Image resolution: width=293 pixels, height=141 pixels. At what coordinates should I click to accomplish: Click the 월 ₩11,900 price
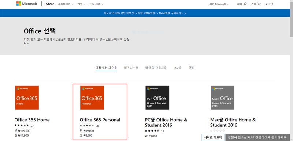coord(22,136)
